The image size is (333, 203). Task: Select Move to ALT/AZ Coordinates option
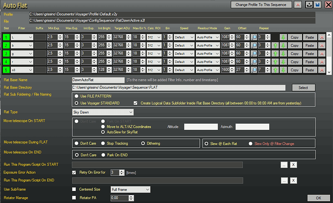[x=103, y=127]
